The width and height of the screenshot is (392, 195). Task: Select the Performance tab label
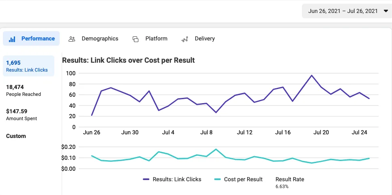tap(38, 39)
